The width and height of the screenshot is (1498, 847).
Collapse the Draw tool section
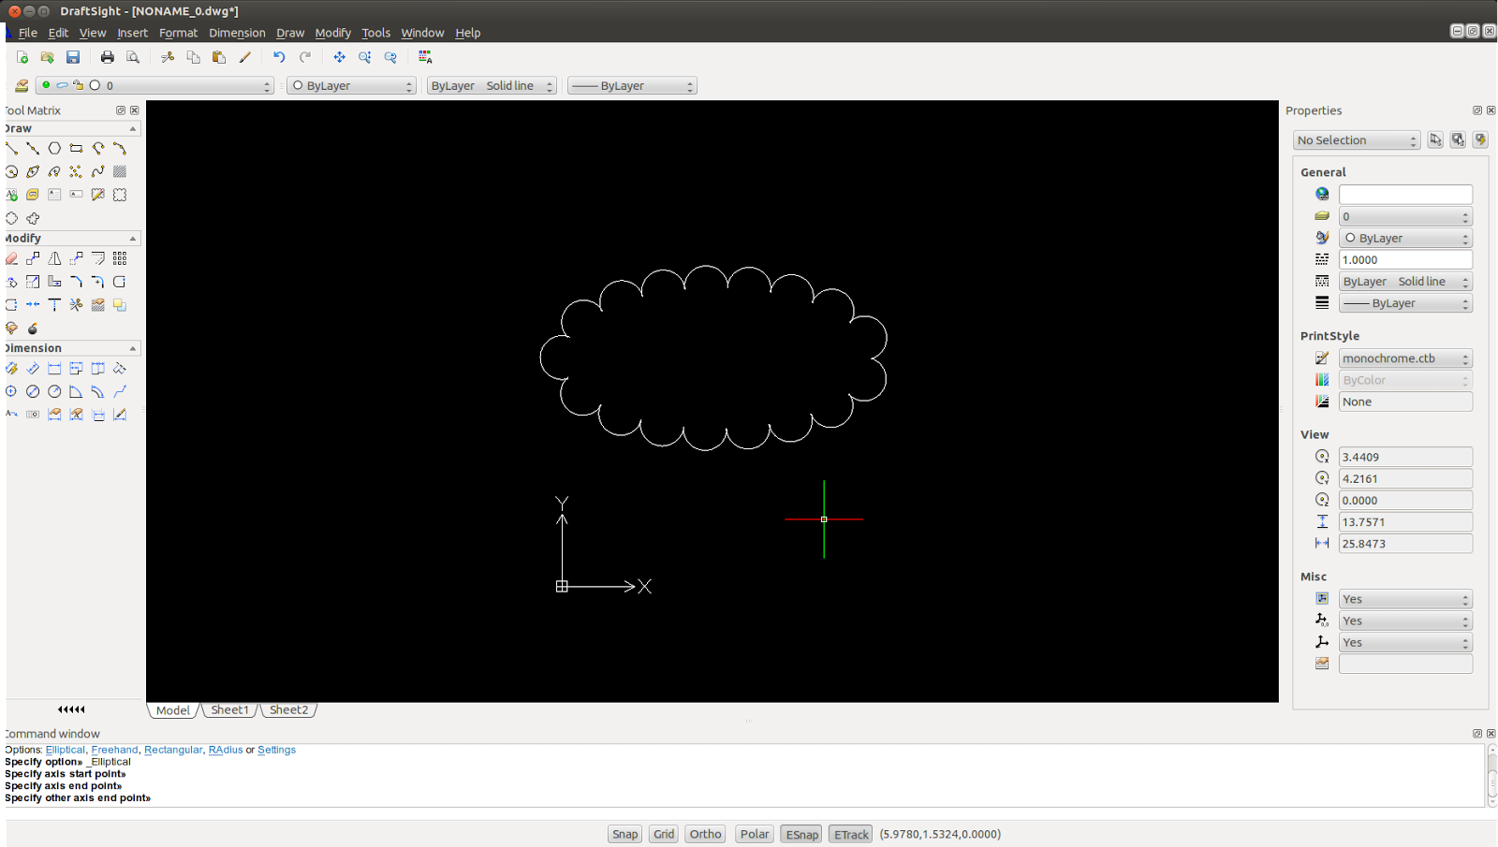pos(133,129)
